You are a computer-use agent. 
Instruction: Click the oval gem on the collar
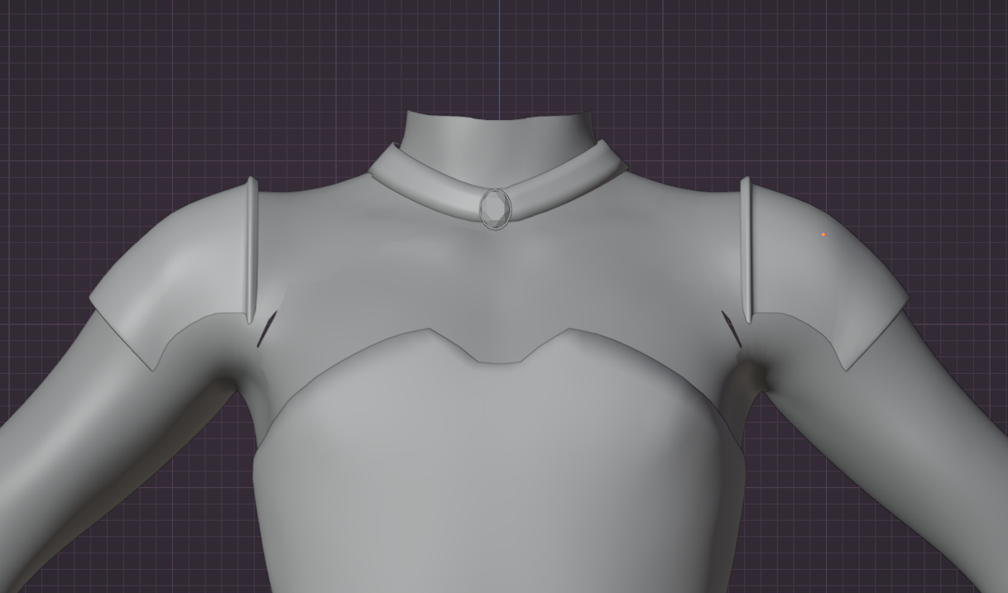click(496, 208)
